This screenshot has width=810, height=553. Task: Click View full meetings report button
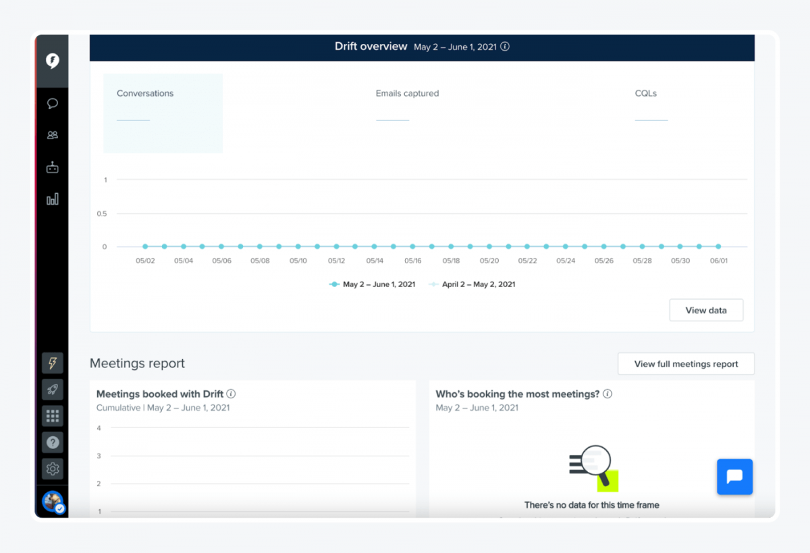pos(686,363)
